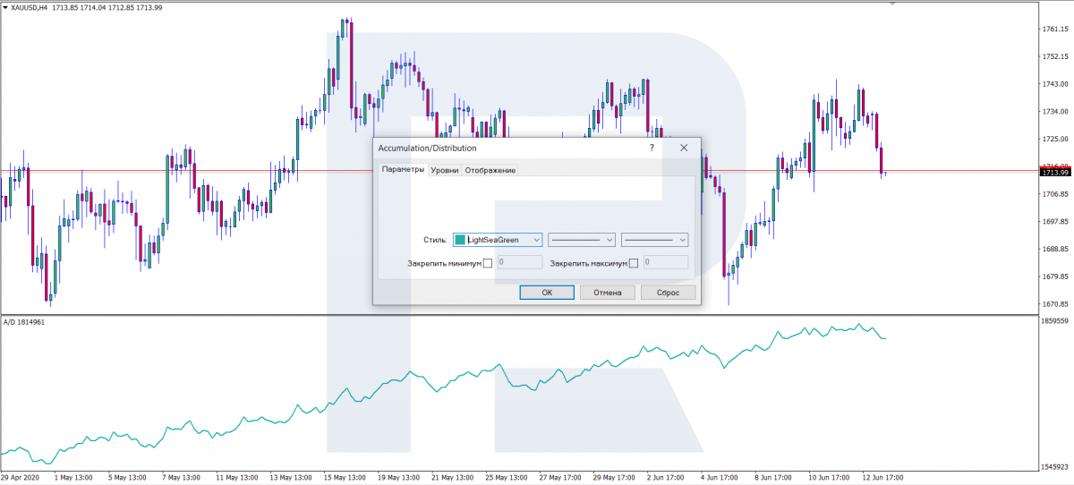Enable the Закрепить минимум checkbox
Image resolution: width=1074 pixels, height=485 pixels.
click(488, 263)
